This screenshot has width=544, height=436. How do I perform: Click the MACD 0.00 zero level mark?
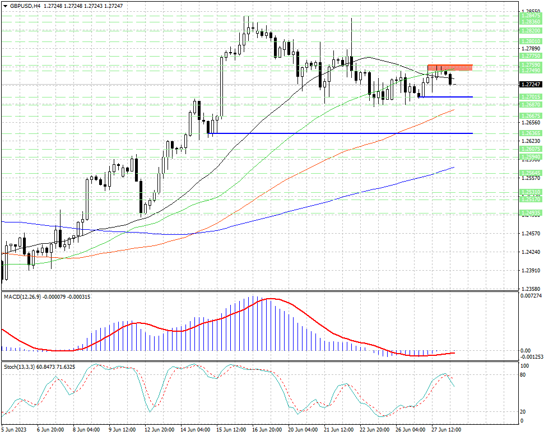(526, 351)
